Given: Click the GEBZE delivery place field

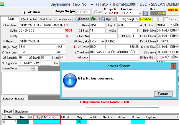Looking at the screenshot, I should pos(122,41).
